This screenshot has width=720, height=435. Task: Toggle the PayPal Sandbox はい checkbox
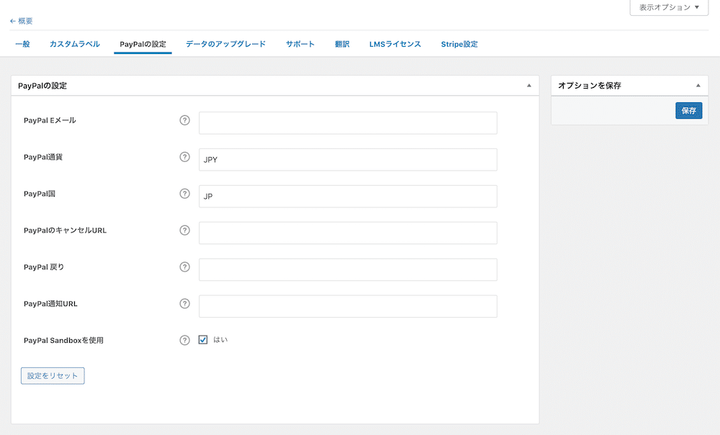click(203, 339)
